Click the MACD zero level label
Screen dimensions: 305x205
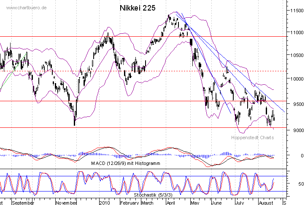point(302,156)
